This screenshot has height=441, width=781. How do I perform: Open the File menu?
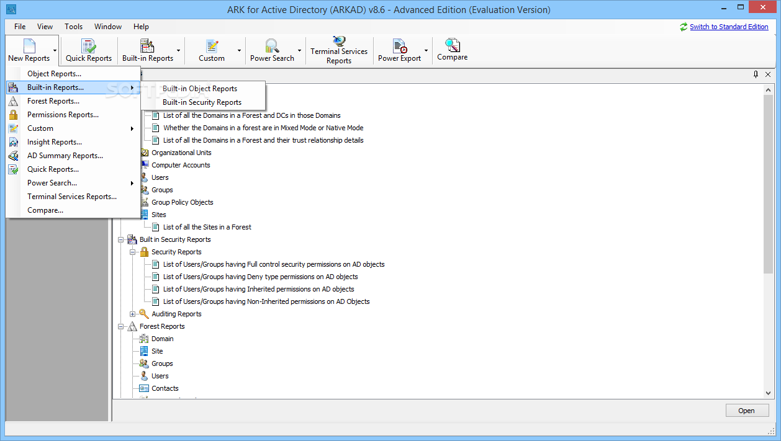(x=20, y=27)
